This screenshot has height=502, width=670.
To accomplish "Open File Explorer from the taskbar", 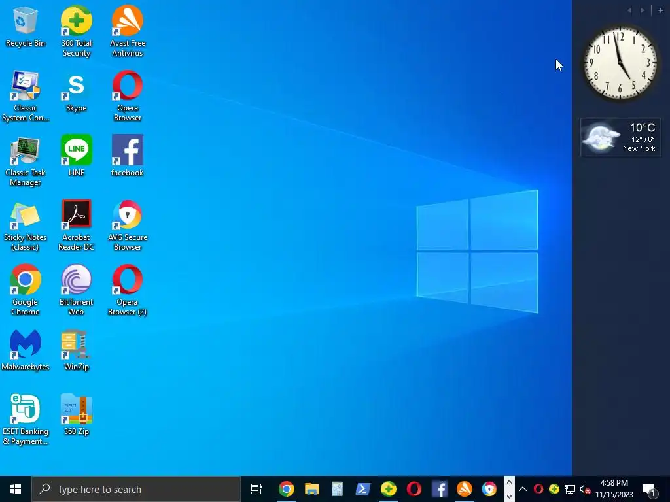I will coord(312,489).
